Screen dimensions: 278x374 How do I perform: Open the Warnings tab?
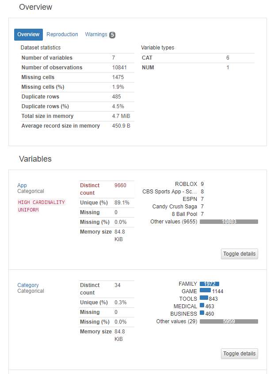[x=96, y=34]
